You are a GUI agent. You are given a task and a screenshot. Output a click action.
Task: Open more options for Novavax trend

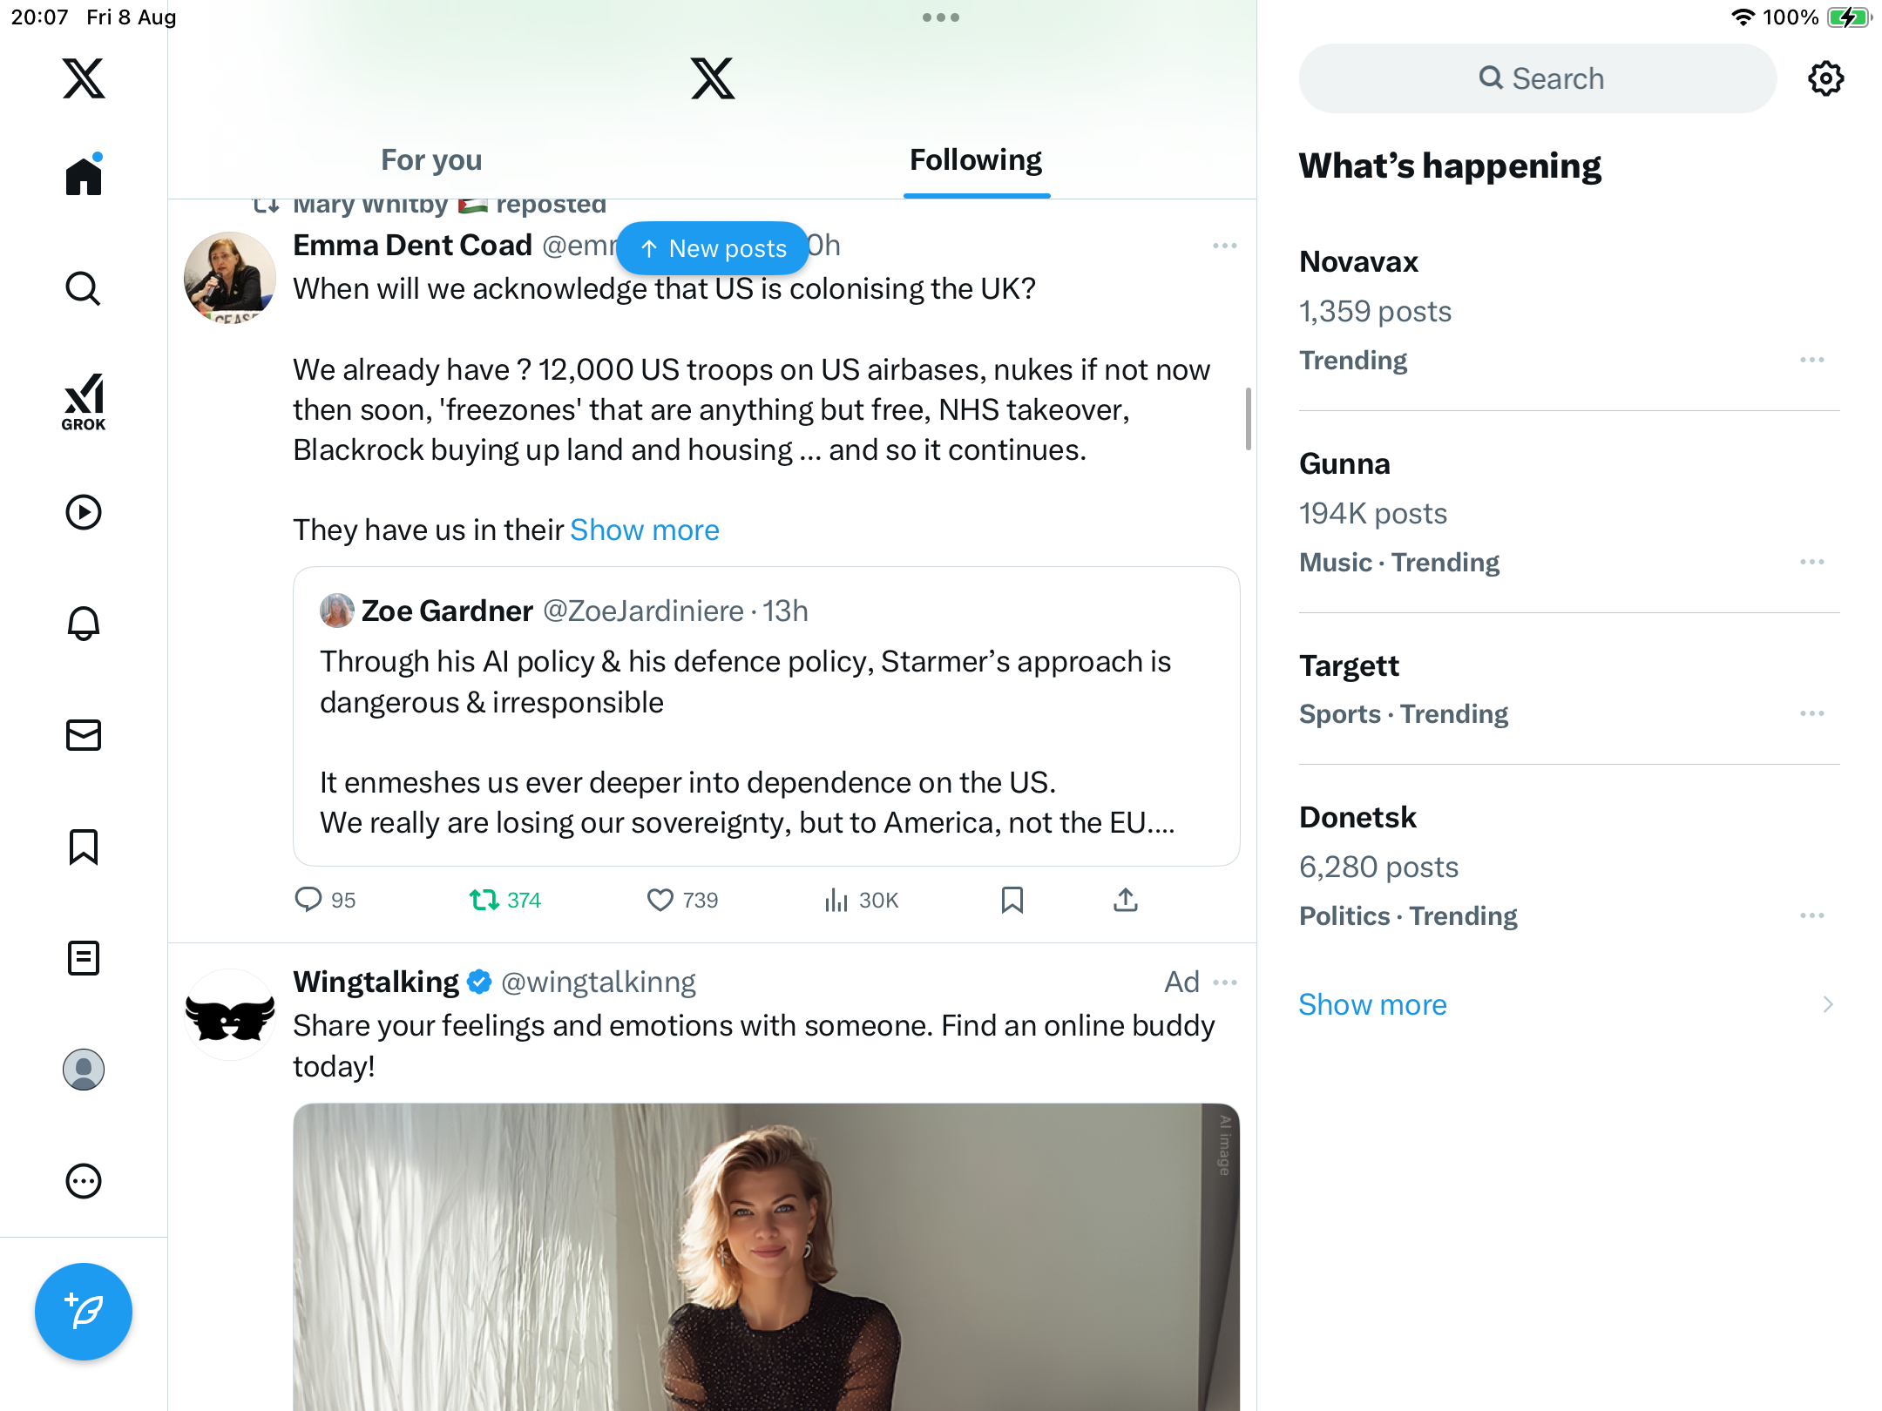(1811, 360)
